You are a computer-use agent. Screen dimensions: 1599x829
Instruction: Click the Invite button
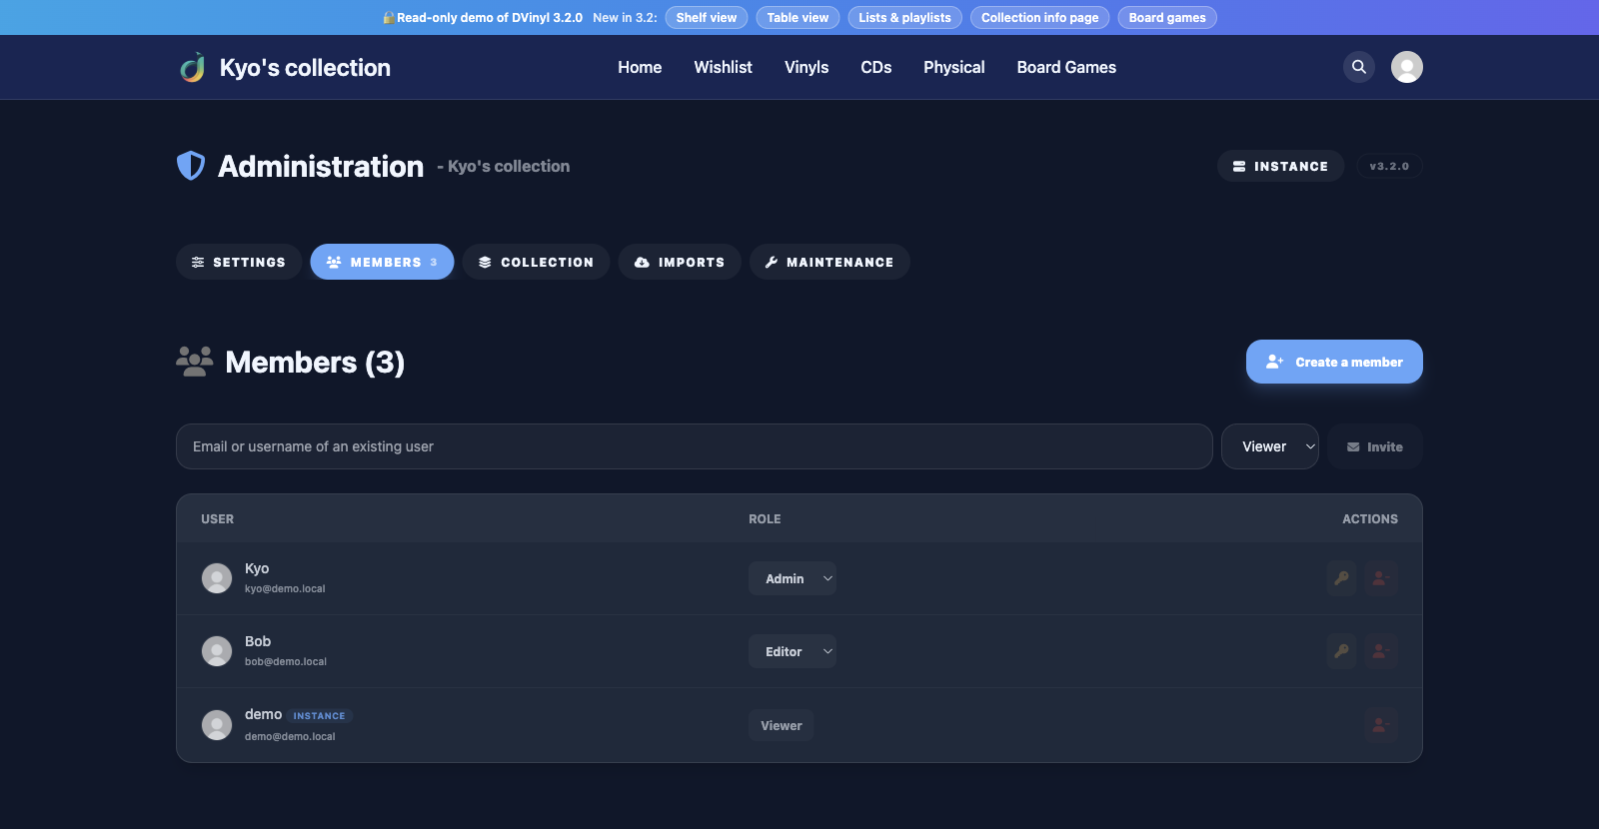tap(1375, 446)
